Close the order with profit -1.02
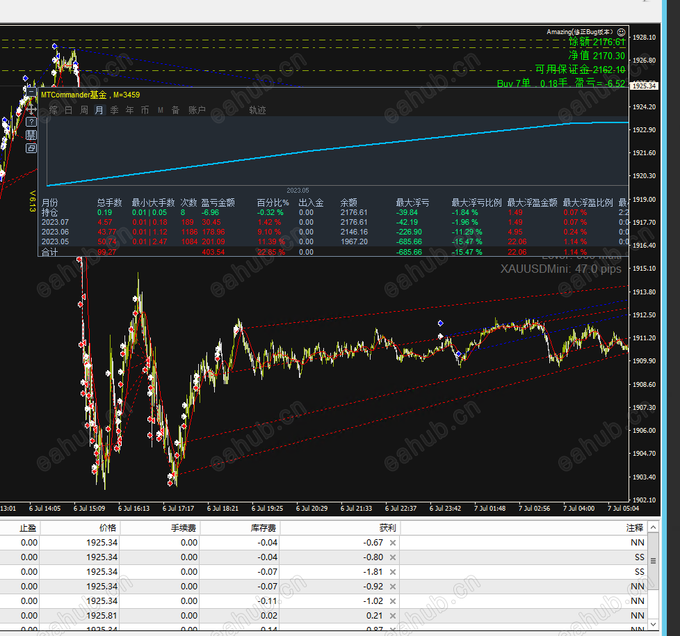The width and height of the screenshot is (680, 636). [392, 601]
